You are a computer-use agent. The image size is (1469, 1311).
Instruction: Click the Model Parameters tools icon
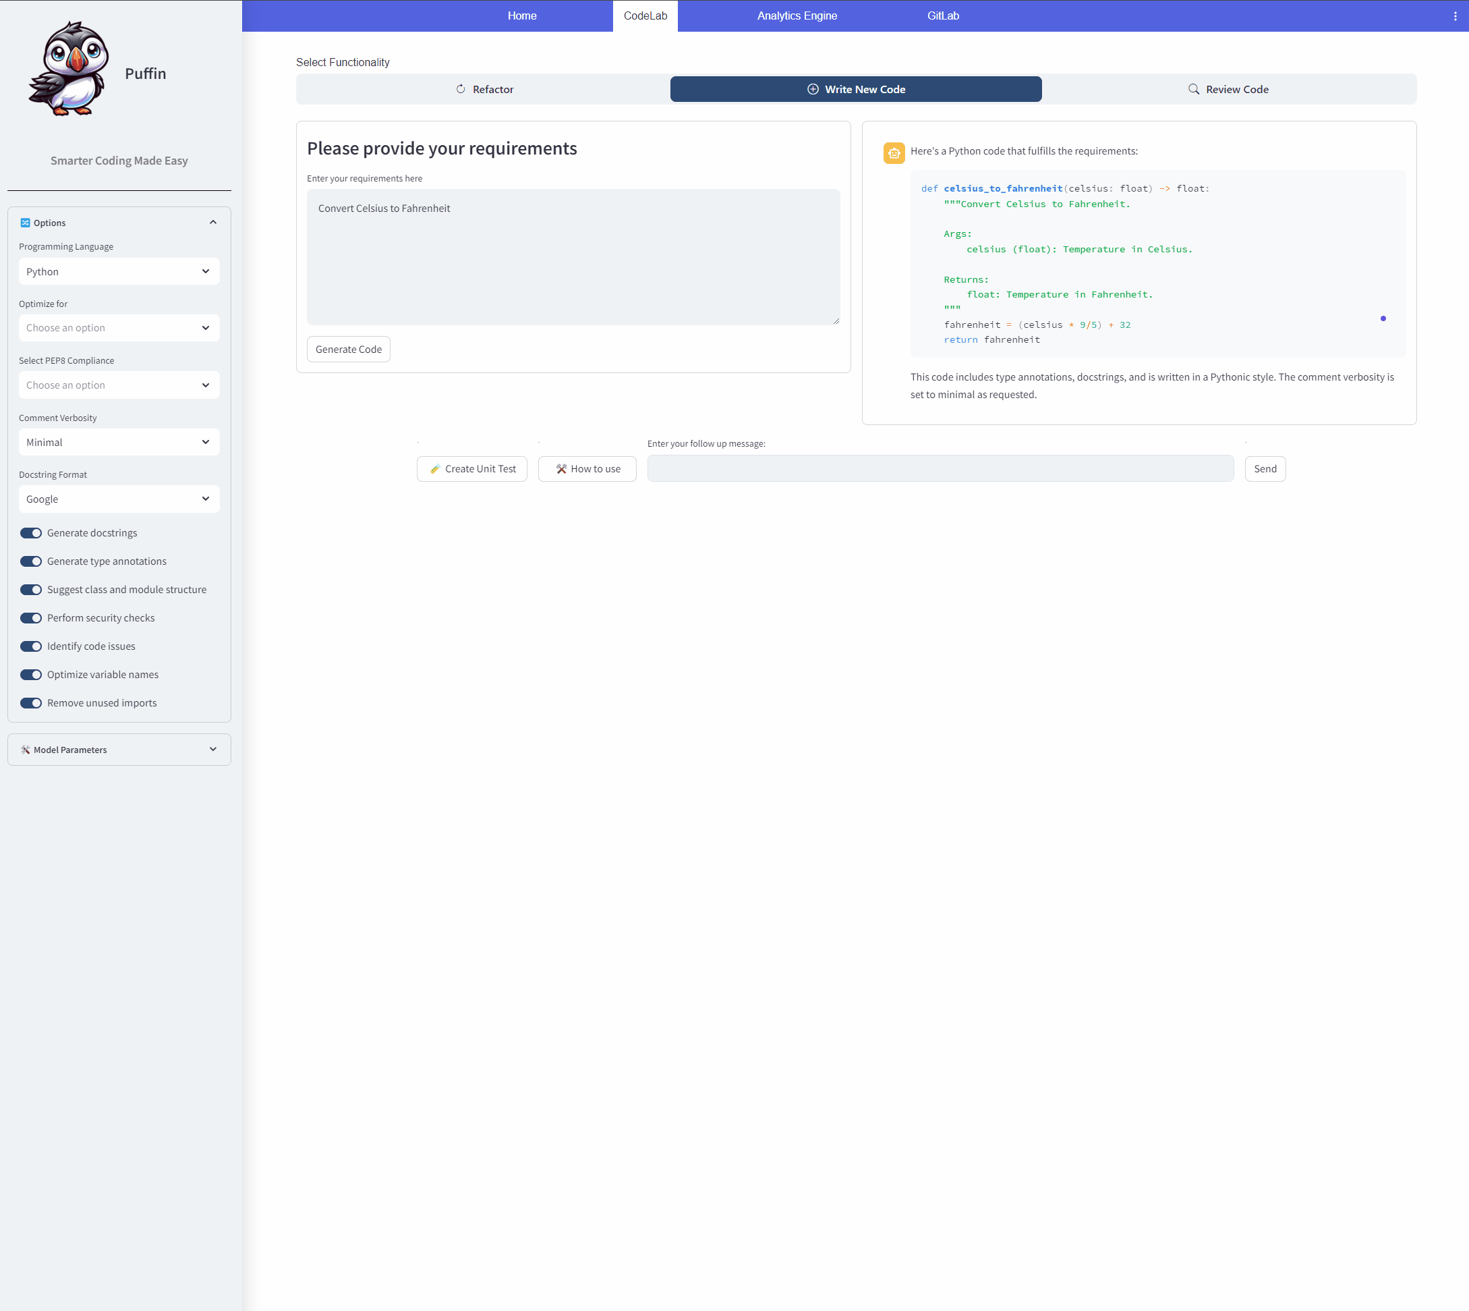25,750
